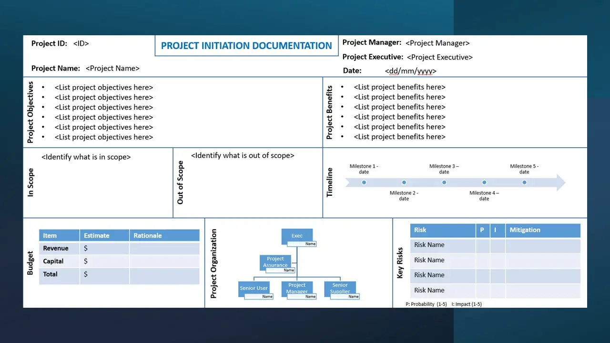Select the Senior User org chart box

coord(254,288)
